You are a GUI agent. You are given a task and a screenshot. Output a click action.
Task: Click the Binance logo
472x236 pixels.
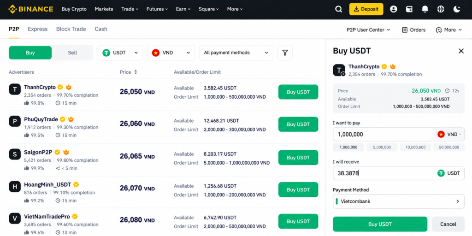point(31,9)
